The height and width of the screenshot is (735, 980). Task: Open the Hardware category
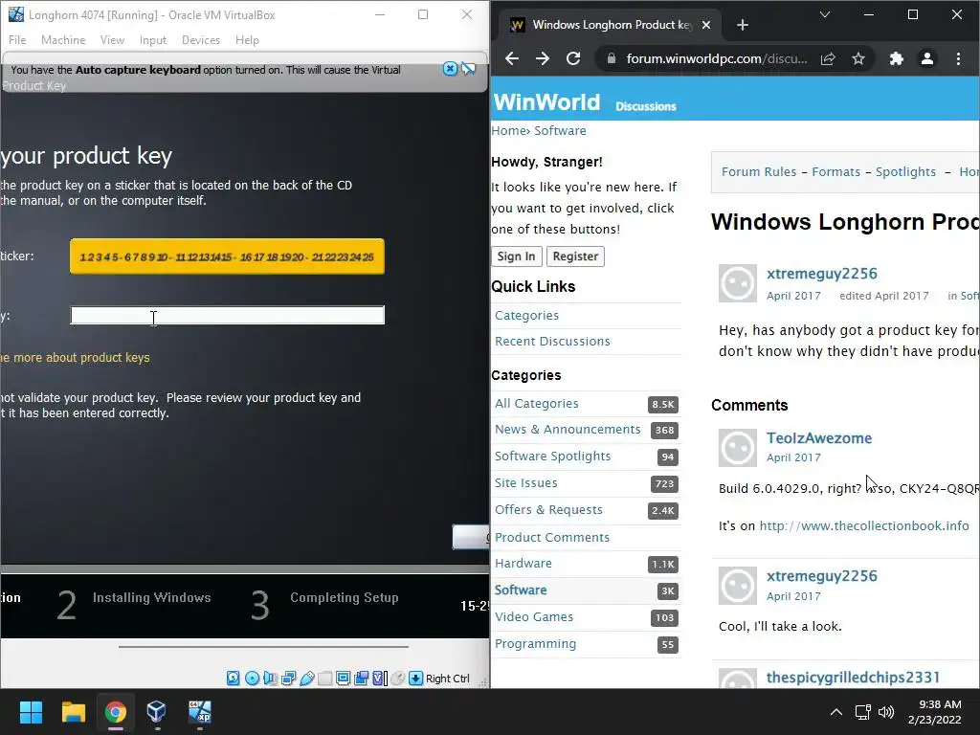click(x=523, y=564)
